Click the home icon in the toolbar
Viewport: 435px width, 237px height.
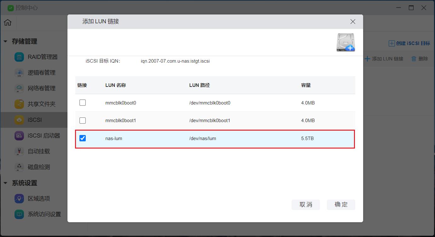pyautogui.click(x=8, y=22)
